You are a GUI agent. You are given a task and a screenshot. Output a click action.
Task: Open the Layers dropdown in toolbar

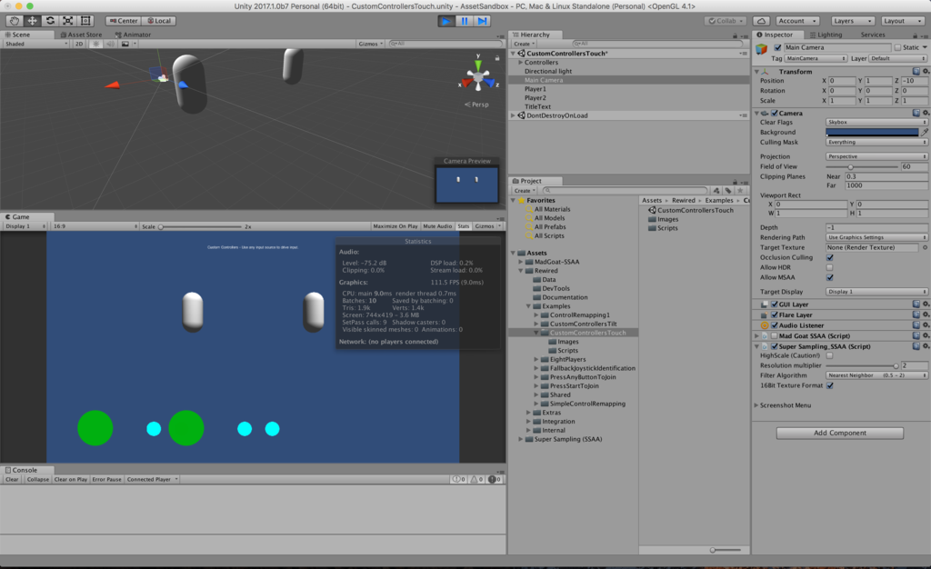coord(853,21)
